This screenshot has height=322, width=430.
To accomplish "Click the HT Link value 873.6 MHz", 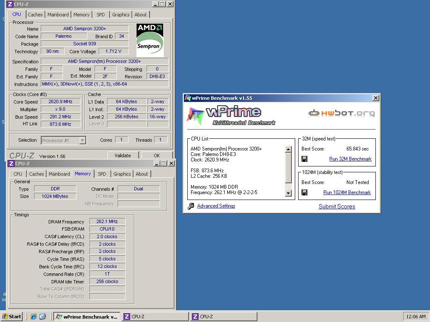I will (60, 124).
